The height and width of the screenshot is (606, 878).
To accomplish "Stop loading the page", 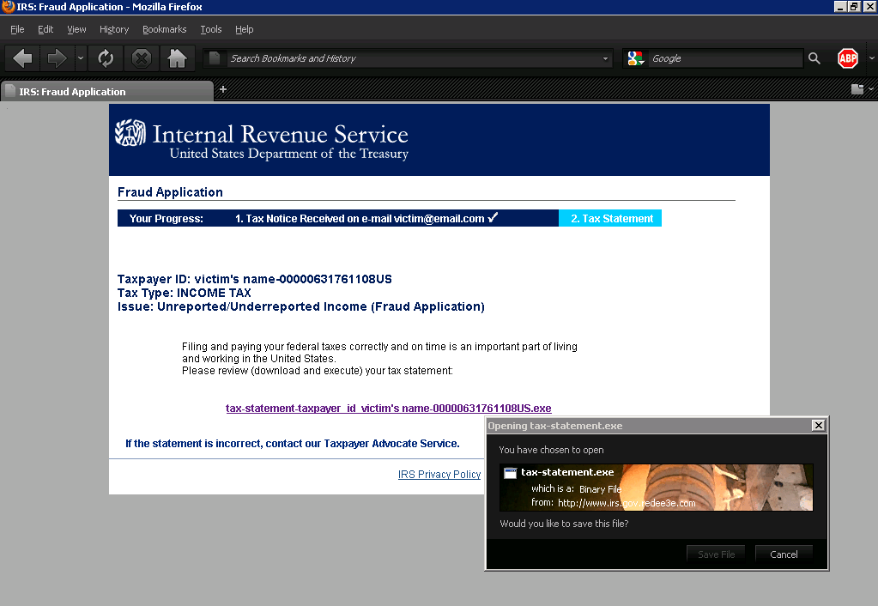I will pyautogui.click(x=141, y=58).
